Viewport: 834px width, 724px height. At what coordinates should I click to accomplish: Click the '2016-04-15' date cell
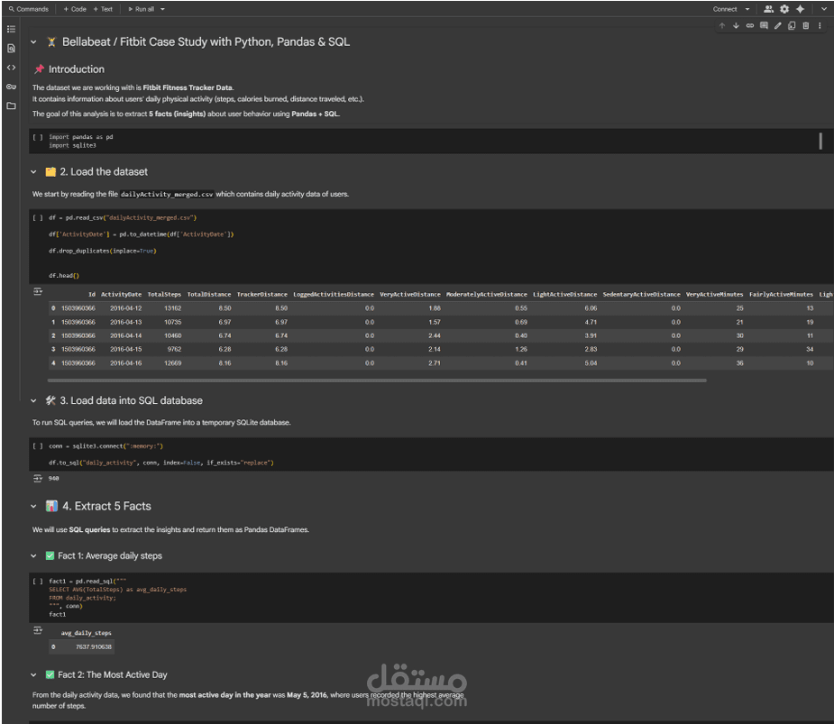125,349
